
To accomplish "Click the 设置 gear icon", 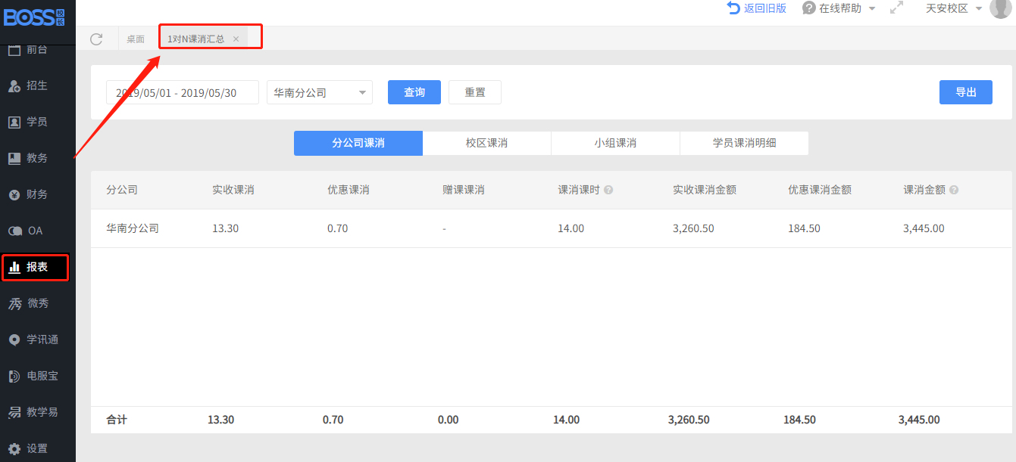I will pos(14,448).
